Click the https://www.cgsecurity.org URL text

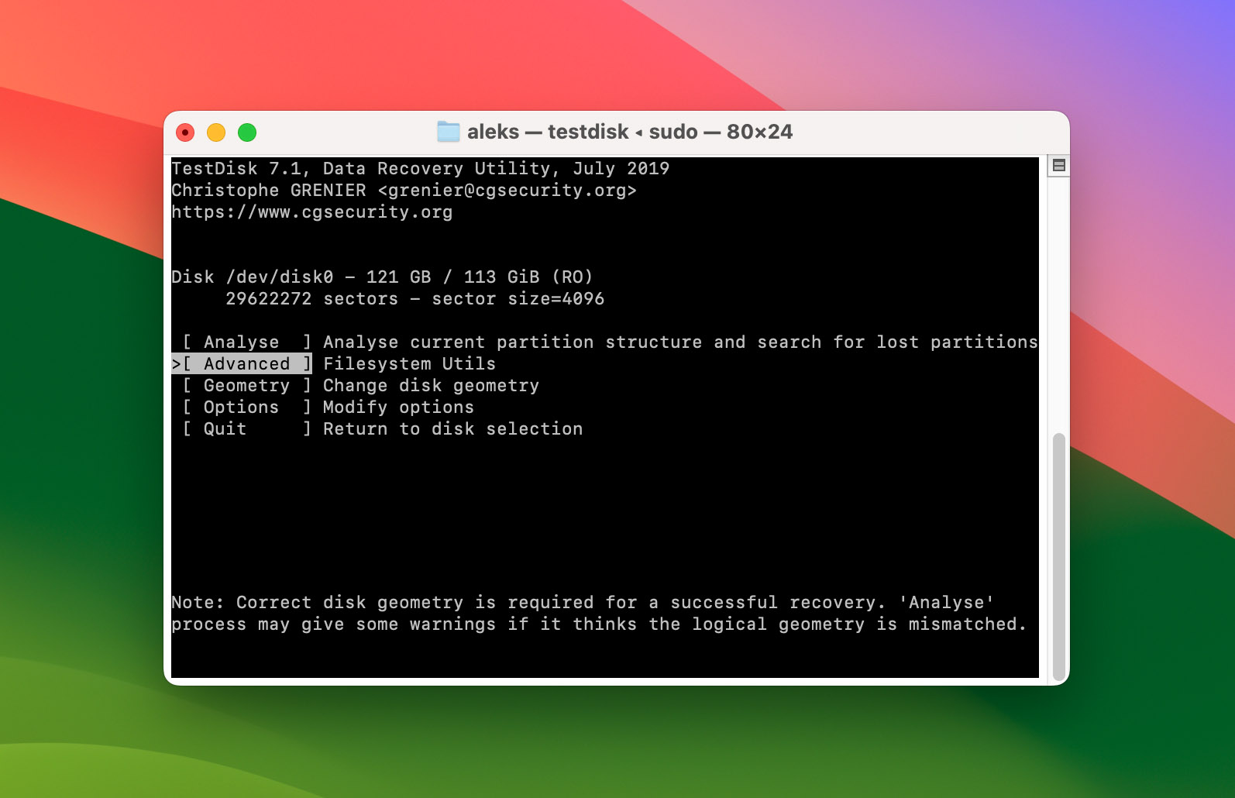click(x=311, y=212)
